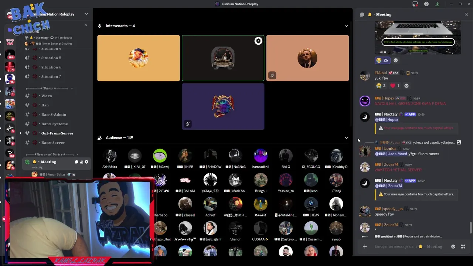Click the @Jada Mned mention in Louka's message
The height and width of the screenshot is (266, 473).
[391, 154]
